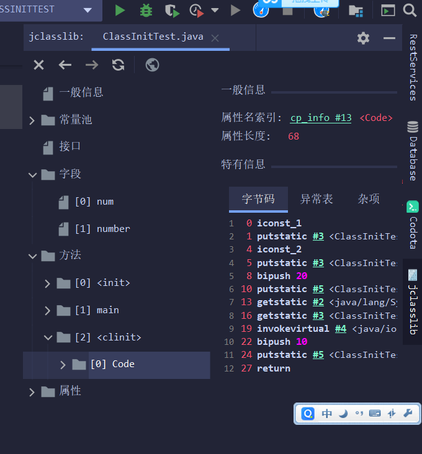
Task: Toggle the IME moon icon
Action: click(344, 414)
